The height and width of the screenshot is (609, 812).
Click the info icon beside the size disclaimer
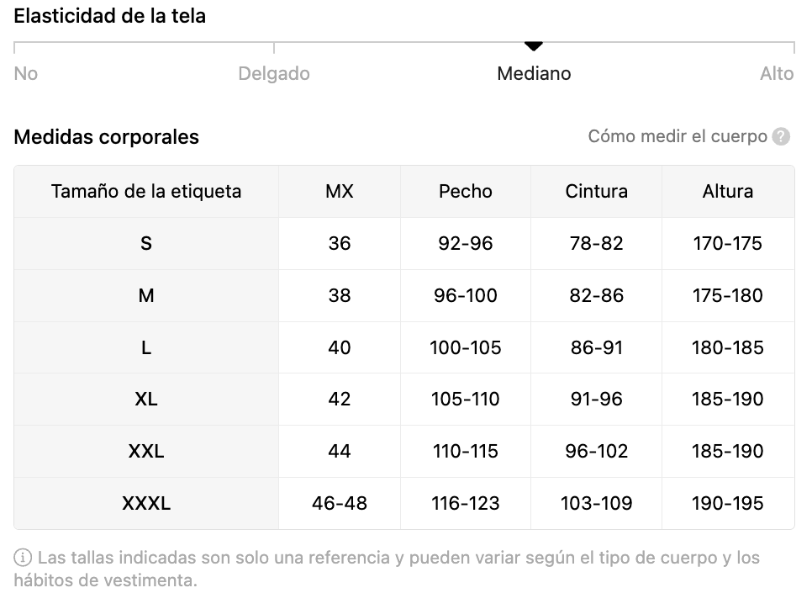pyautogui.click(x=22, y=558)
